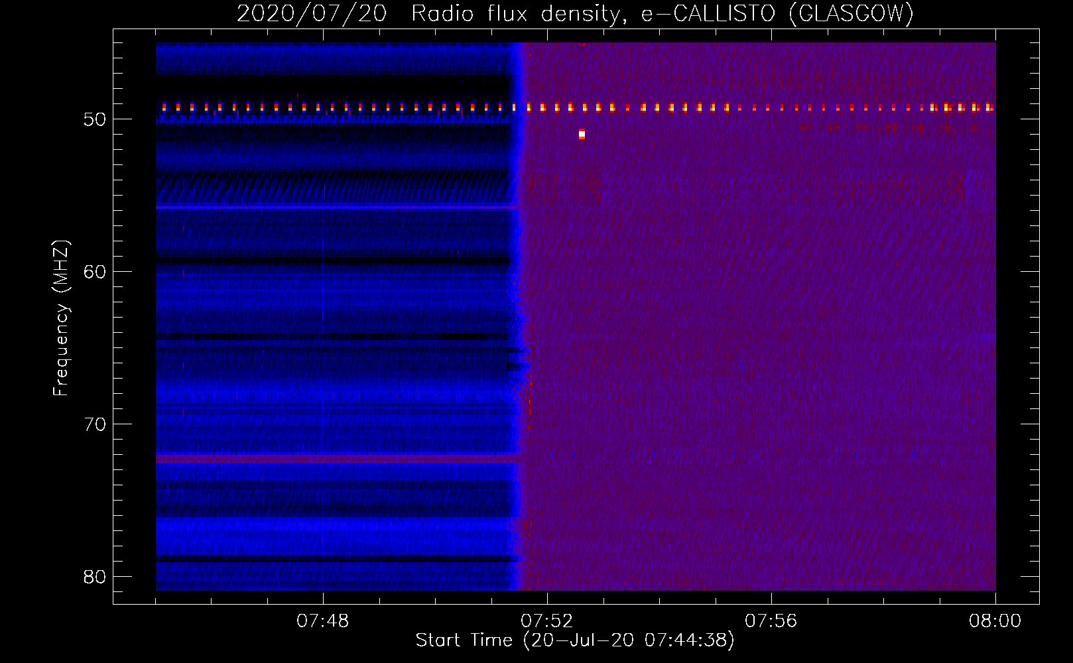The width and height of the screenshot is (1073, 663).
Task: Click the "07:56" time tick label
Action: [x=771, y=621]
